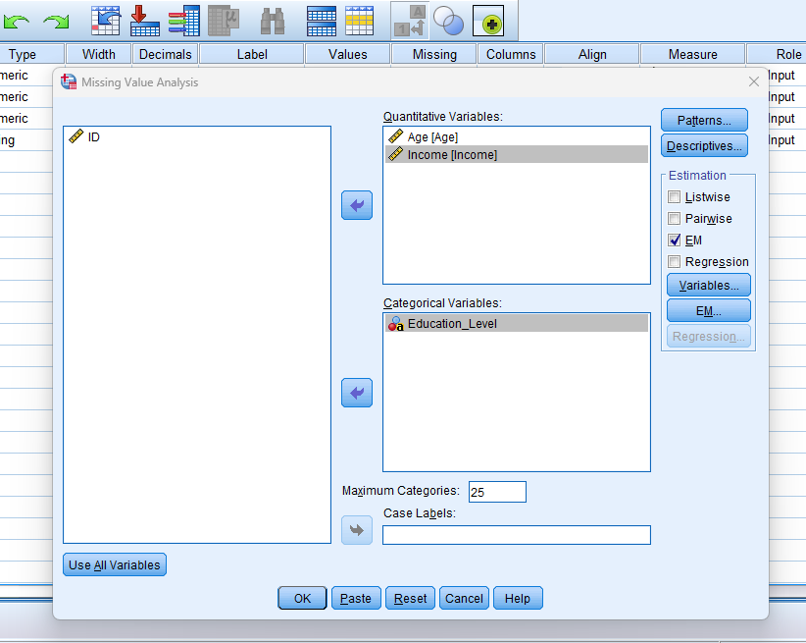Click the Insert Cases toolbar icon
Viewport: 806px width, 643px height.
coord(145,20)
